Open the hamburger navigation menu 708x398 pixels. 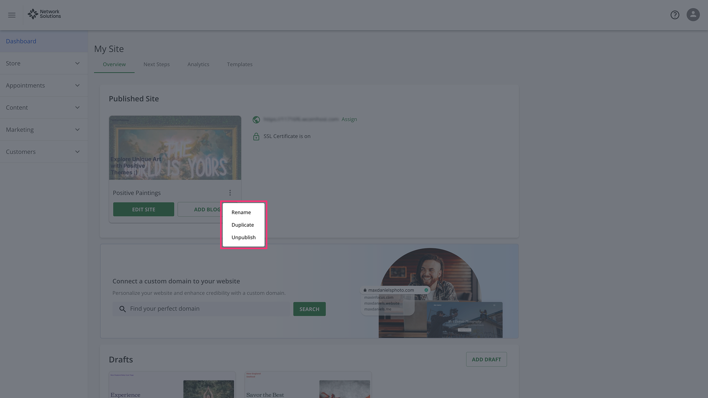(12, 15)
